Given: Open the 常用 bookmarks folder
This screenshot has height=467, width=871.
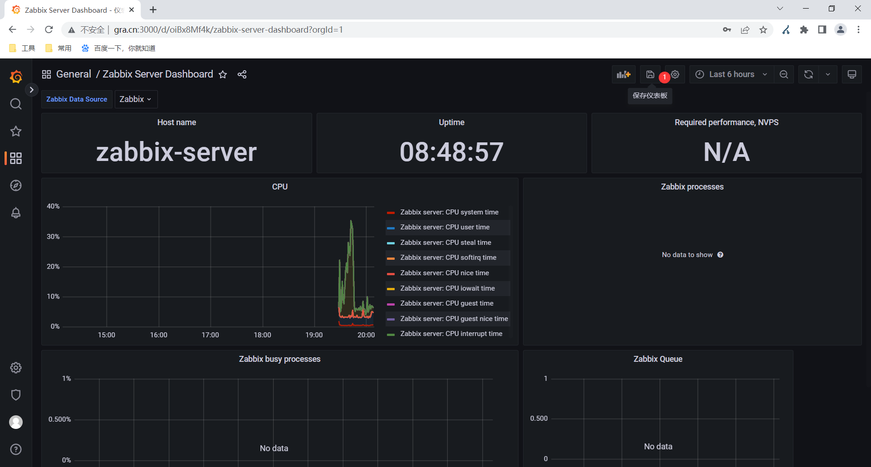Looking at the screenshot, I should click(x=59, y=49).
